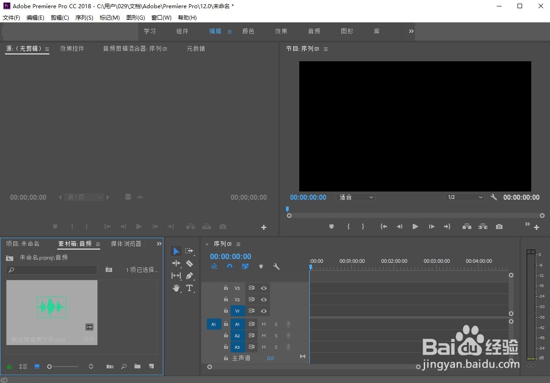Solo audio track A2

[276, 335]
